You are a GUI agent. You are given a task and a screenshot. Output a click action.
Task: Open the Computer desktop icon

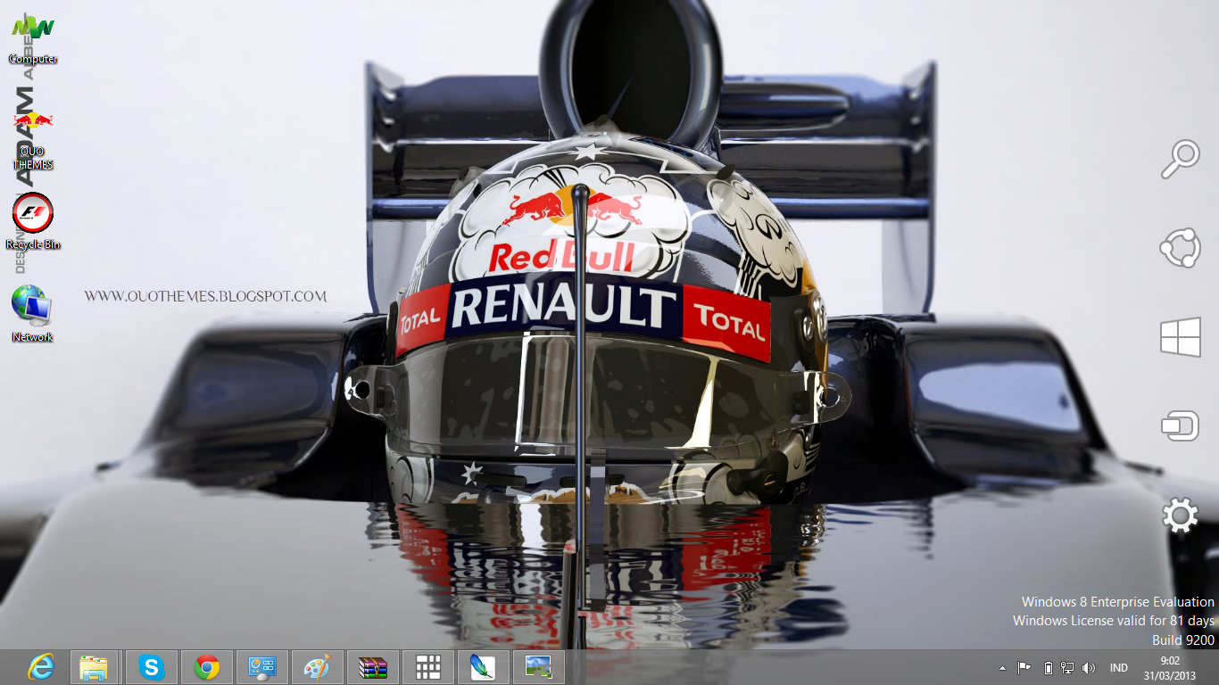[33, 40]
